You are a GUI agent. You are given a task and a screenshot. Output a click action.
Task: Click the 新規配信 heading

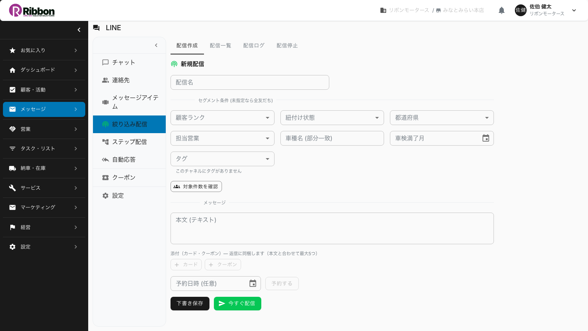(192, 64)
